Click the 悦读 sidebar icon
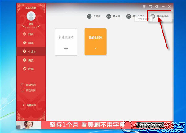186x133 pixels. (x=24, y=60)
